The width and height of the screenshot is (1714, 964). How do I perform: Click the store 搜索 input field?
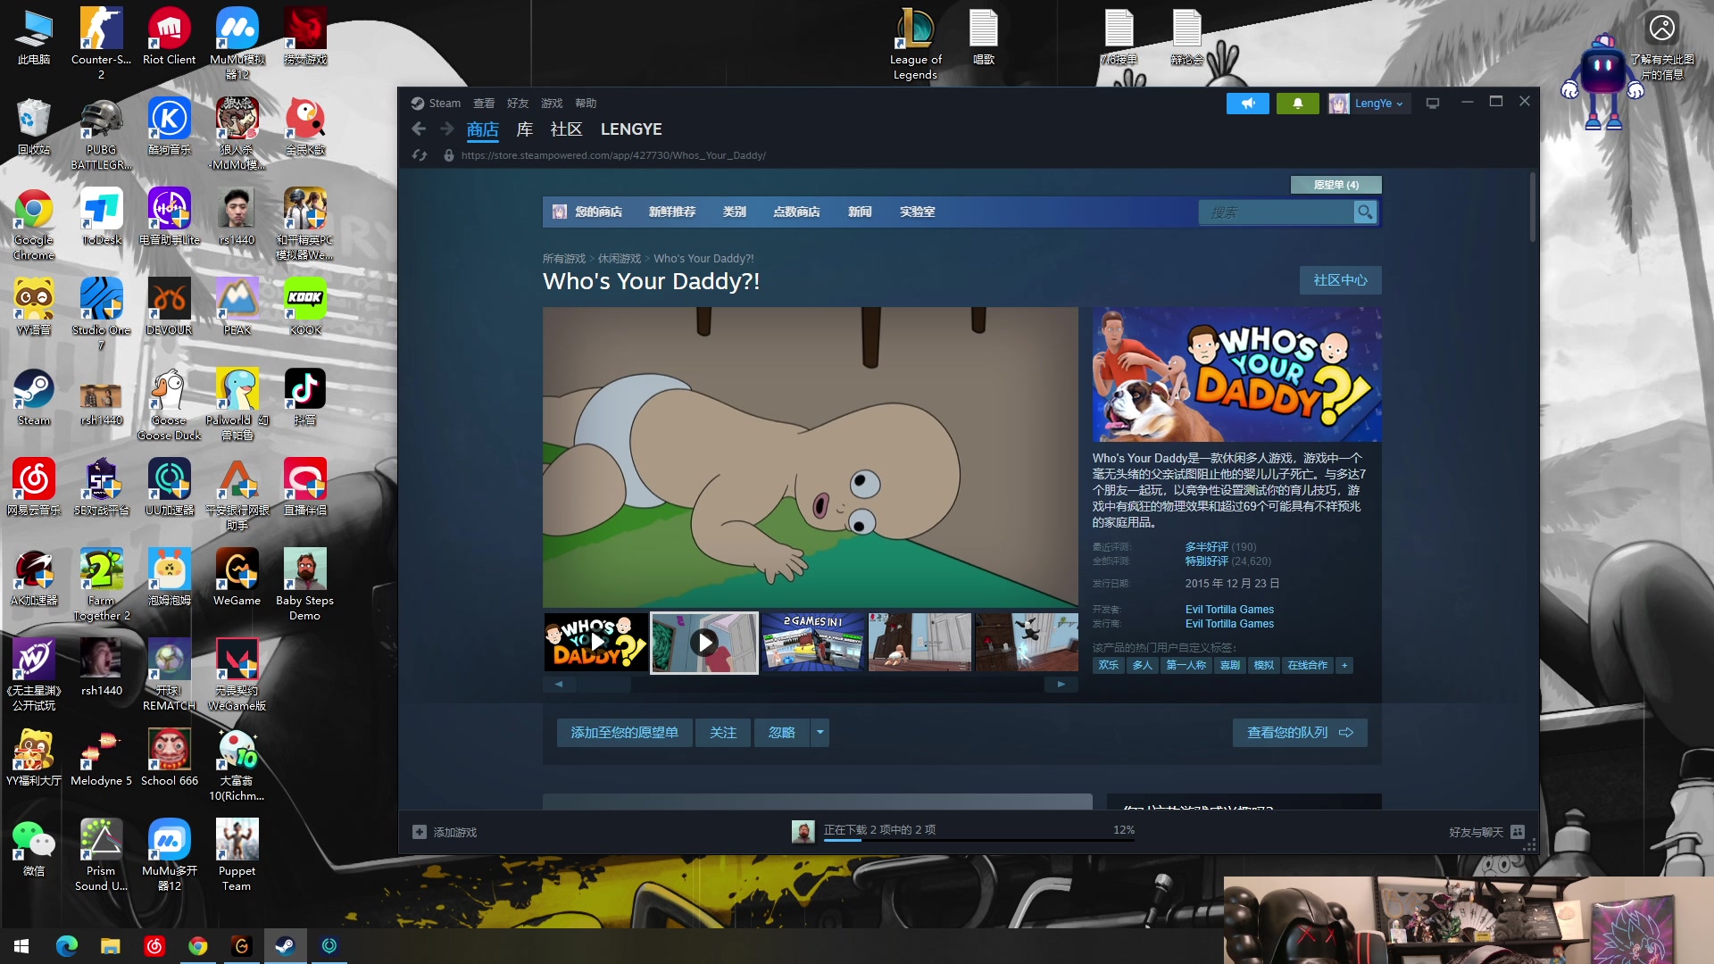tap(1277, 212)
